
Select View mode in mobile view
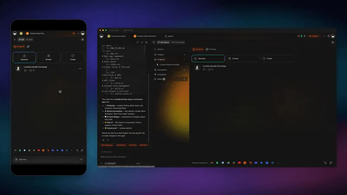[29, 39]
